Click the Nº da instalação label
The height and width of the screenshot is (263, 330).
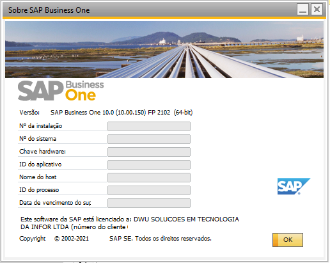(x=40, y=126)
